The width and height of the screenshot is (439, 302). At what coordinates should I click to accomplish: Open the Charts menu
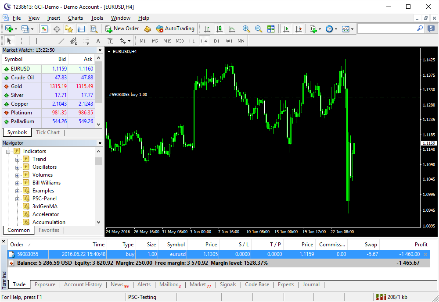click(x=76, y=18)
